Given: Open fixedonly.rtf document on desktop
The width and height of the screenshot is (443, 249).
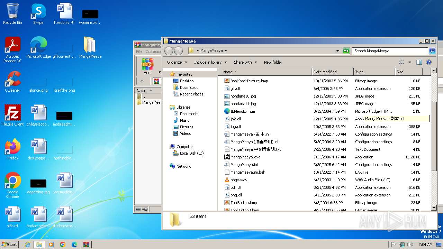Looking at the screenshot, I should (64, 14).
